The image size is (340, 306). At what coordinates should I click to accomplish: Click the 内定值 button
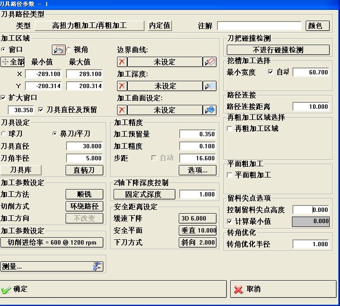pos(160,26)
